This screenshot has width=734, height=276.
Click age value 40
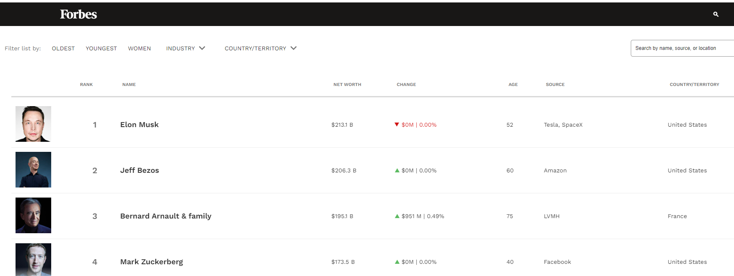[510, 262]
